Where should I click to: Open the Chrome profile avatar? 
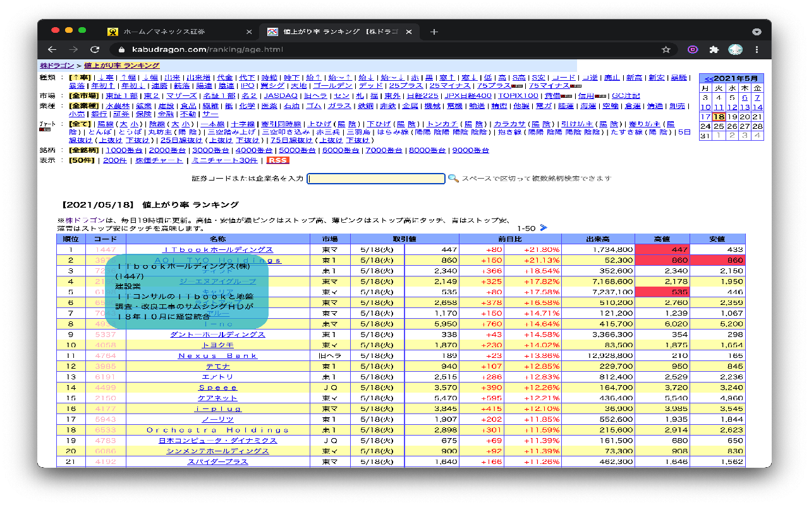click(735, 49)
